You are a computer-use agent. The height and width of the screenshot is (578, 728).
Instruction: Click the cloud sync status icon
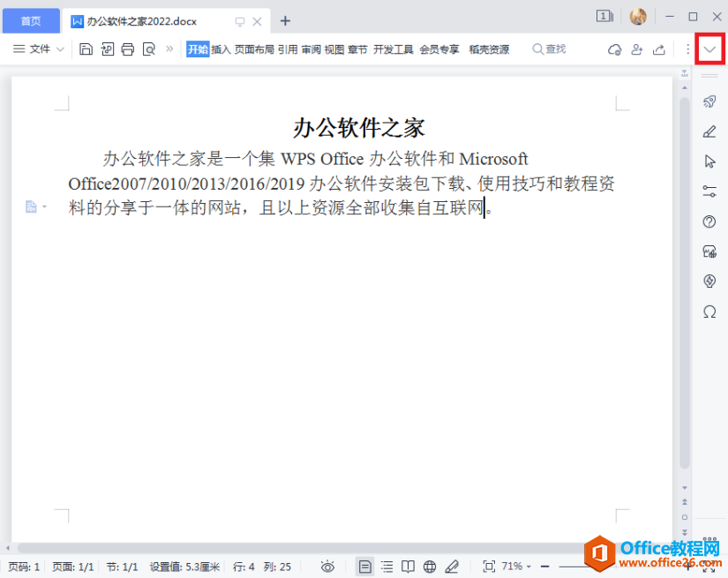coord(614,49)
